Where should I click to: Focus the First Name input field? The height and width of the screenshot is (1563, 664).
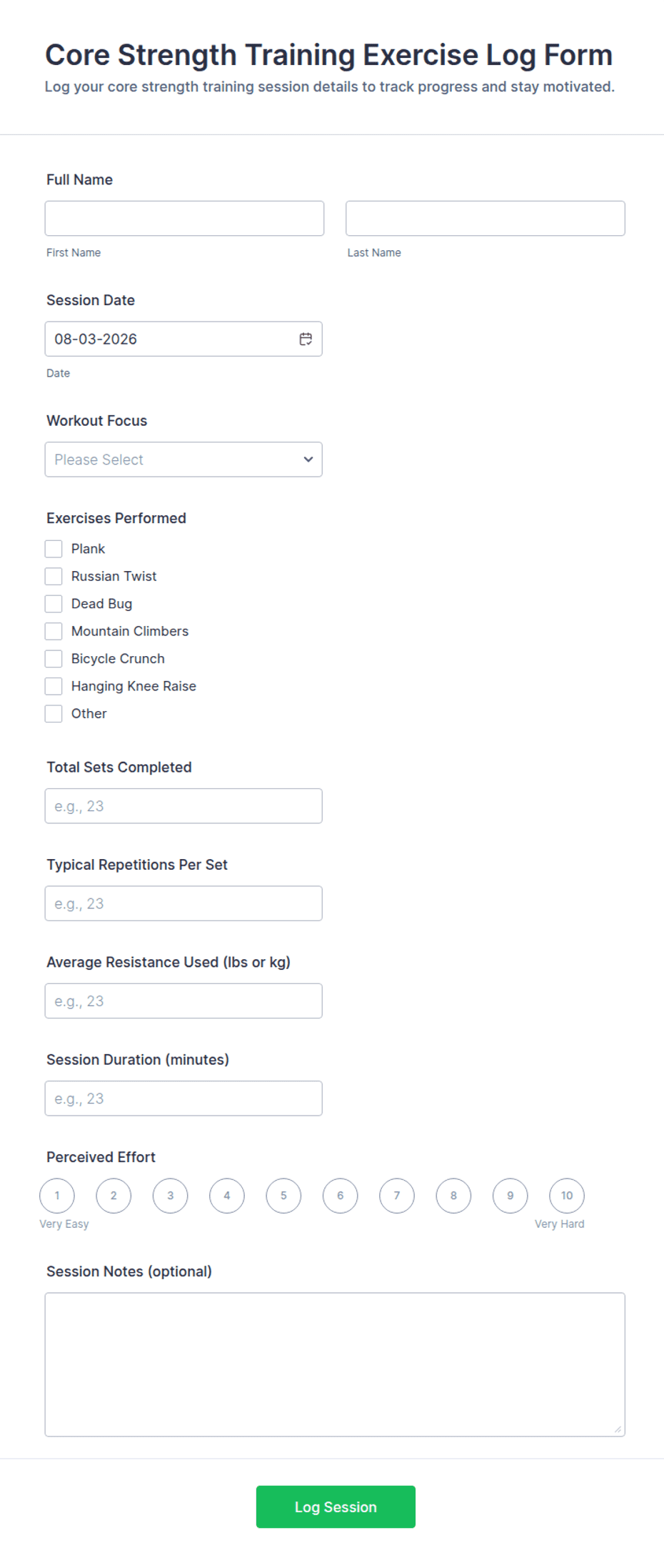[x=184, y=218]
